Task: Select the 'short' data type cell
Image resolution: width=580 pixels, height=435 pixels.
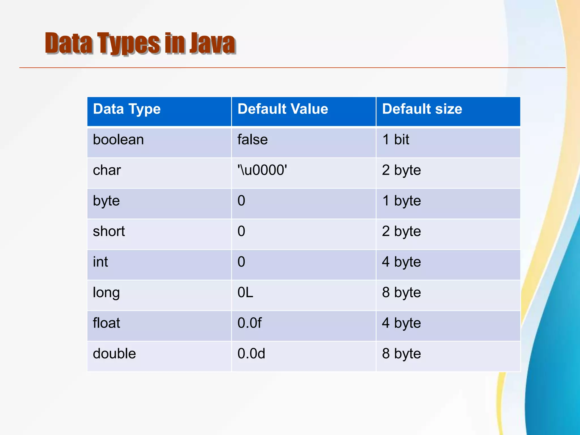Action: coord(109,231)
